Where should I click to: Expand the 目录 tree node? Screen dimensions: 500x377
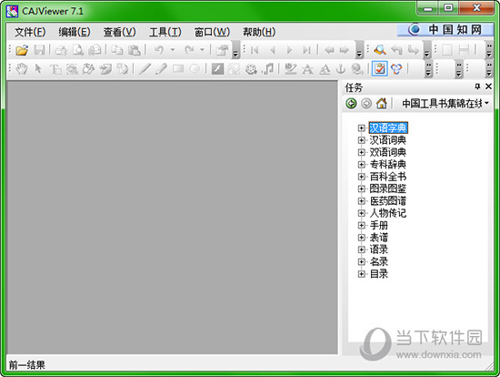pos(361,274)
